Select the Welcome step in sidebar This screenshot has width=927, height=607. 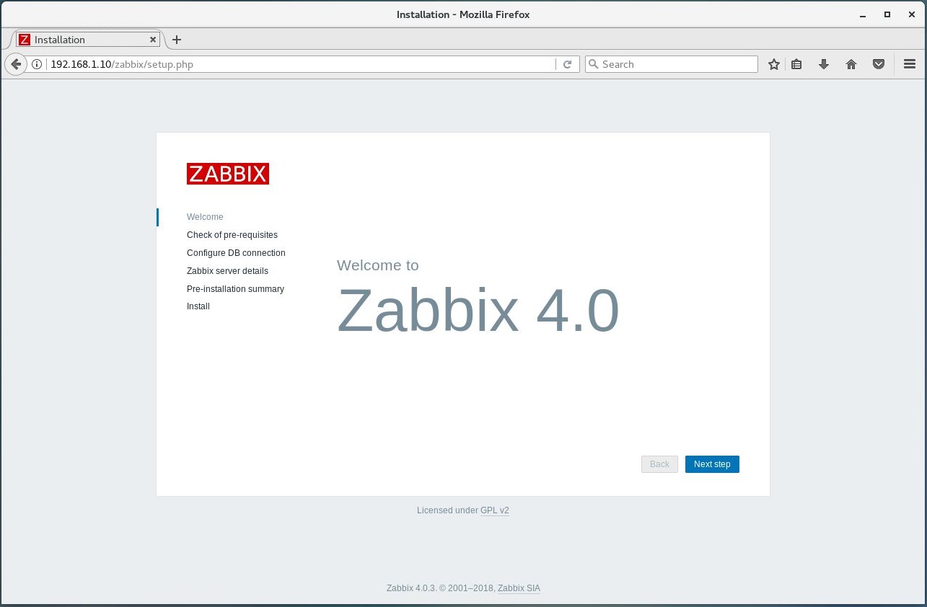[x=205, y=217]
